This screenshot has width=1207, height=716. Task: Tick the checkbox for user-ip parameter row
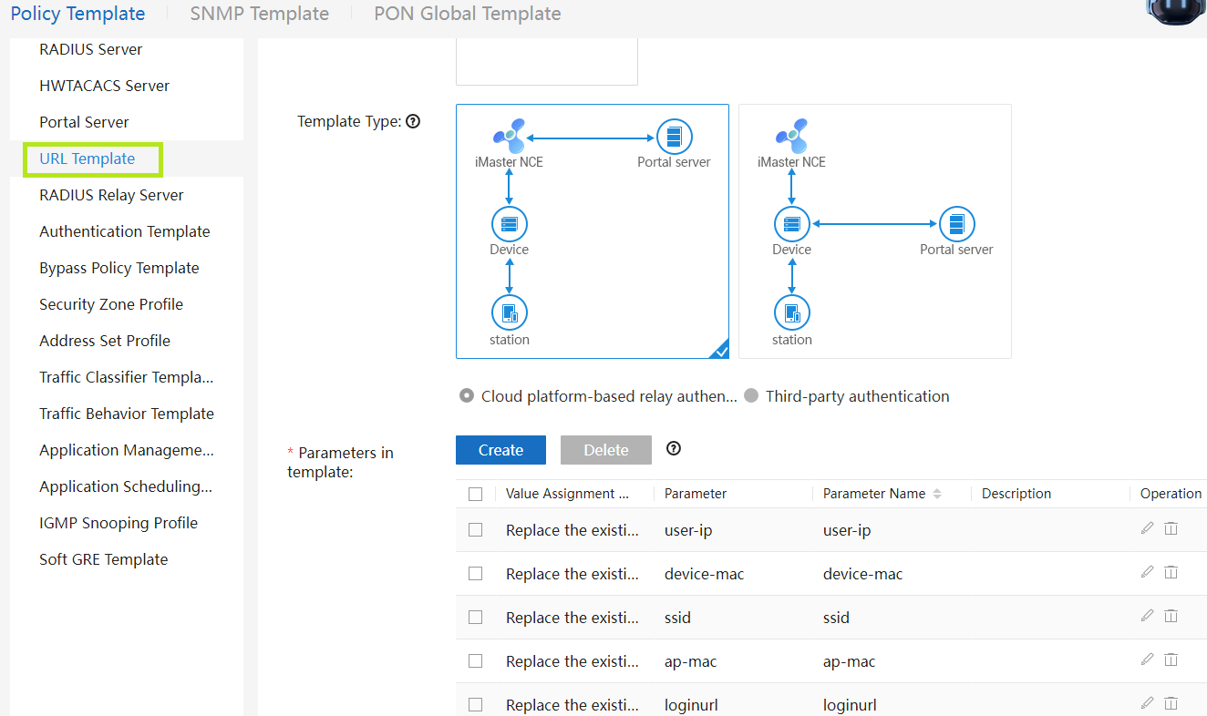475,530
